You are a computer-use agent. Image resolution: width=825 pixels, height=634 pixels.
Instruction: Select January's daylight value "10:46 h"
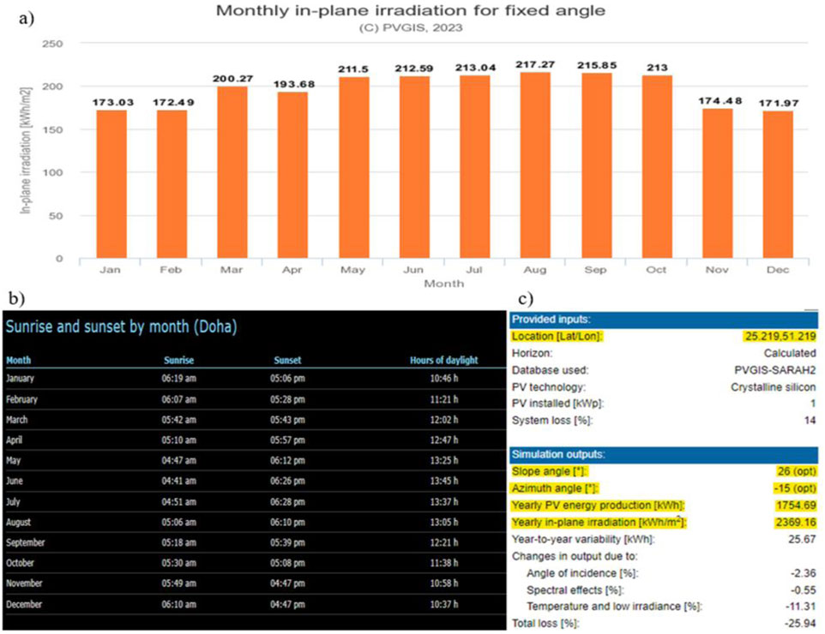[x=444, y=379]
